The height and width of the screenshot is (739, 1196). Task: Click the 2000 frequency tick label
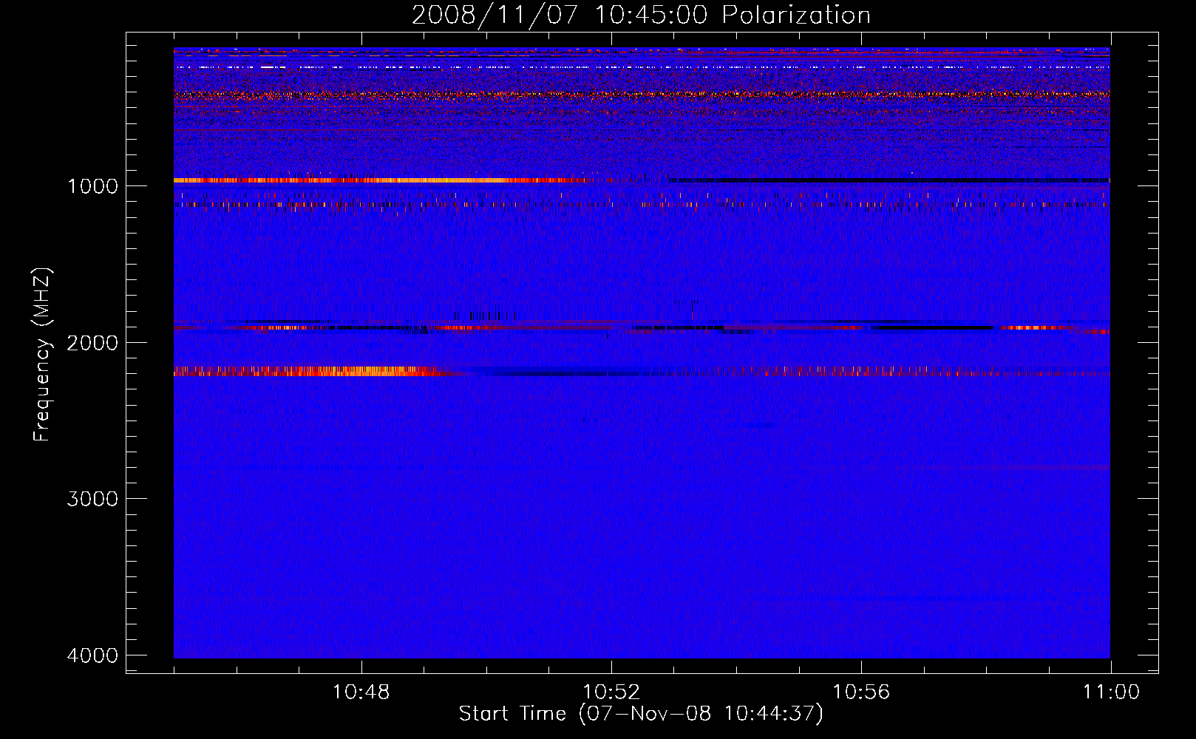coord(92,342)
